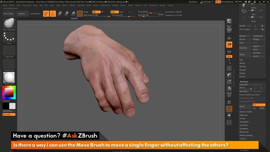Image resolution: width=270 pixels, height=152 pixels.
Task: Adjust the Rgb Intensity slider
Action: (97, 15)
